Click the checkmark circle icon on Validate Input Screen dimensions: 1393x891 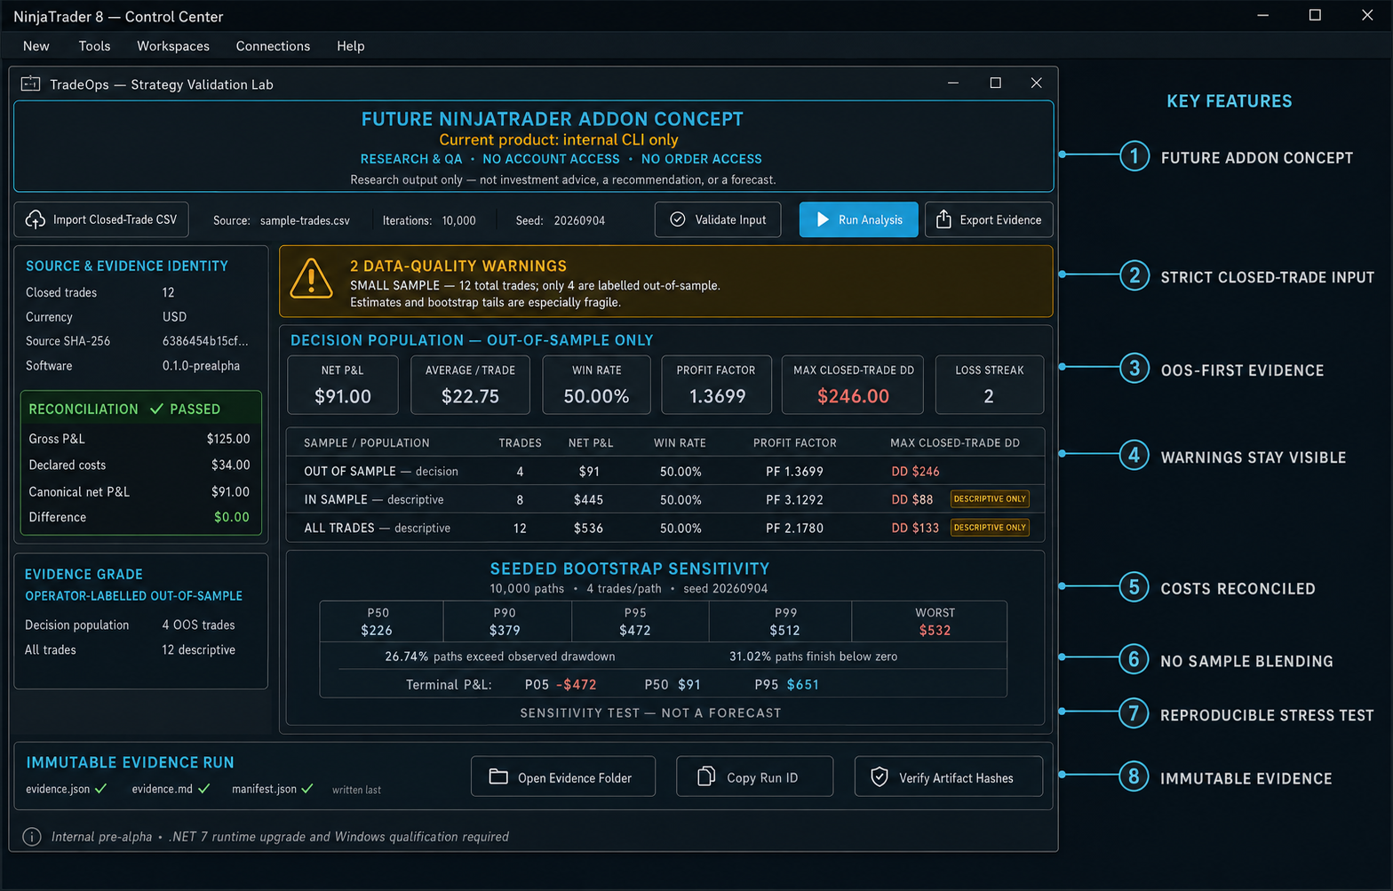pos(677,219)
